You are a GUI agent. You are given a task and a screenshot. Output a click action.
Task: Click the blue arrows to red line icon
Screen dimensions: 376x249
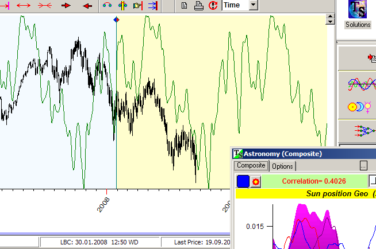(x=152, y=6)
